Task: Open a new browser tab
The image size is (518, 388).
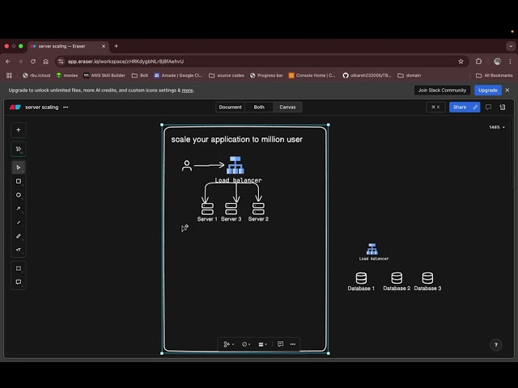Action: click(117, 46)
